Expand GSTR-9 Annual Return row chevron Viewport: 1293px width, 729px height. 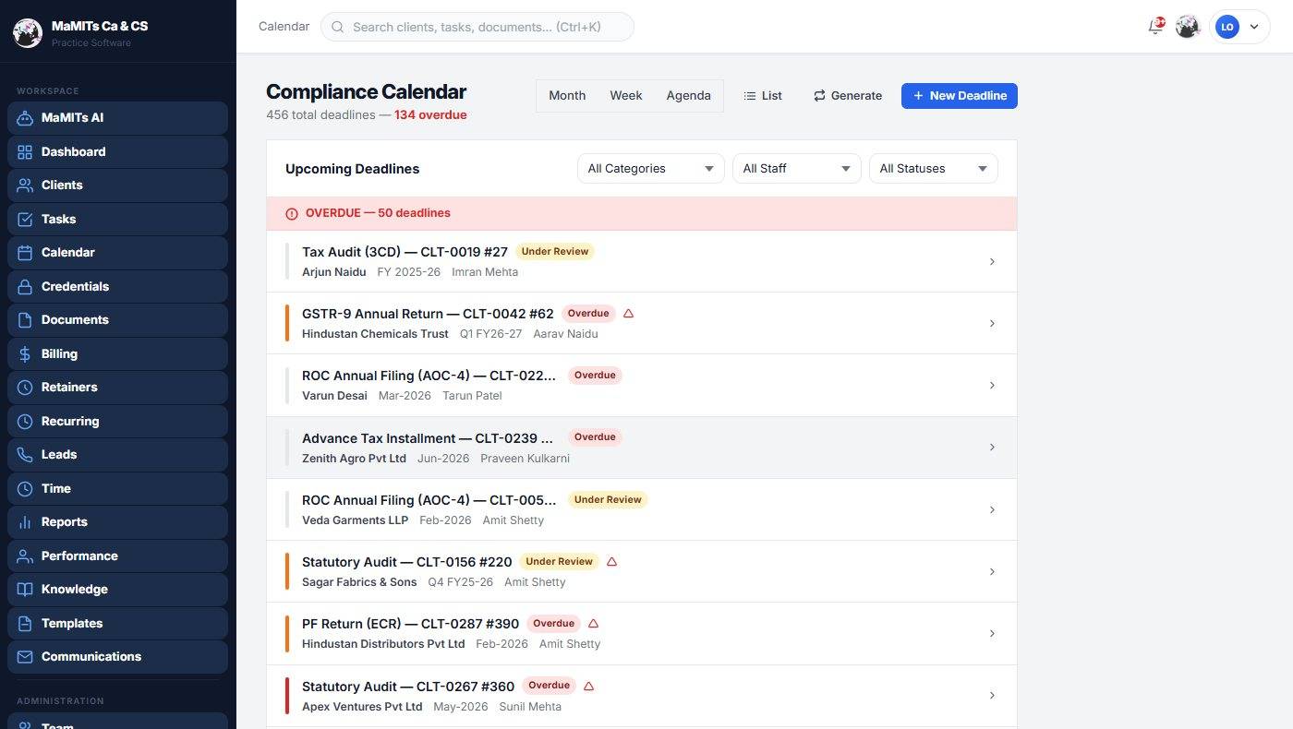point(992,323)
